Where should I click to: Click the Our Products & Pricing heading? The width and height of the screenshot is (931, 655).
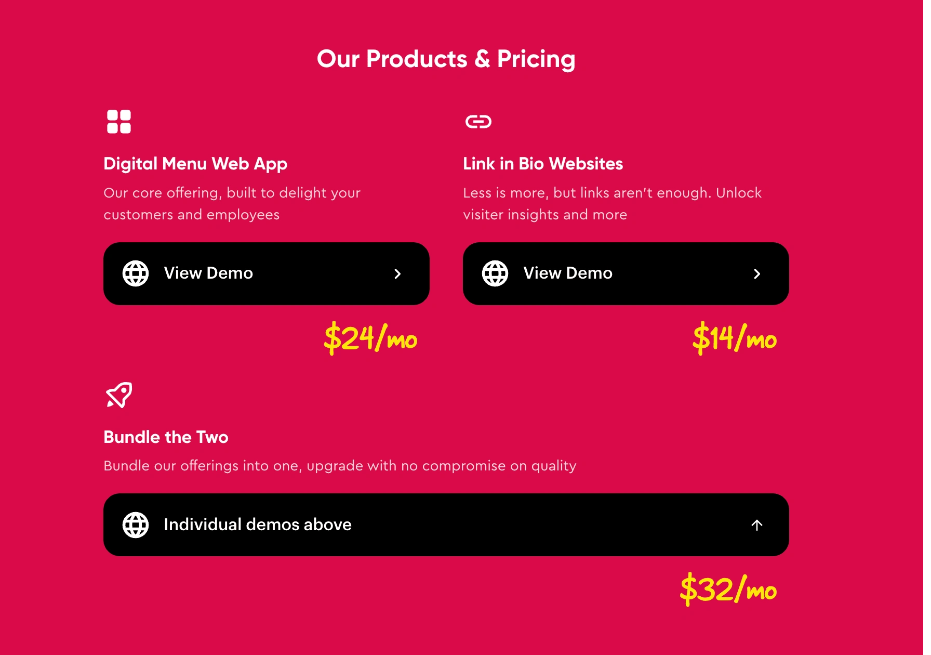click(446, 59)
